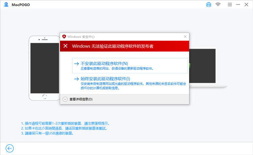Close the MocPOGO application window
This screenshot has width=253, height=155.
[247, 4]
